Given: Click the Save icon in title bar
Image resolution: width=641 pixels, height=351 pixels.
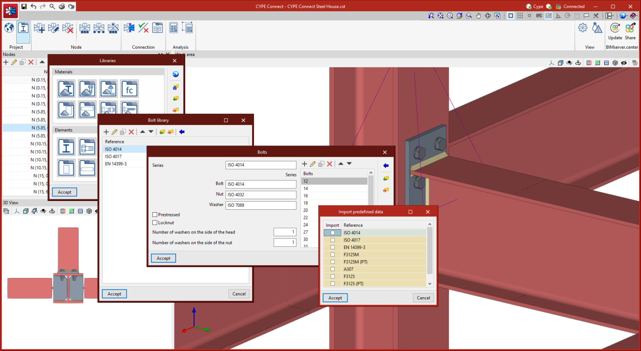Looking at the screenshot, I should 24,6.
